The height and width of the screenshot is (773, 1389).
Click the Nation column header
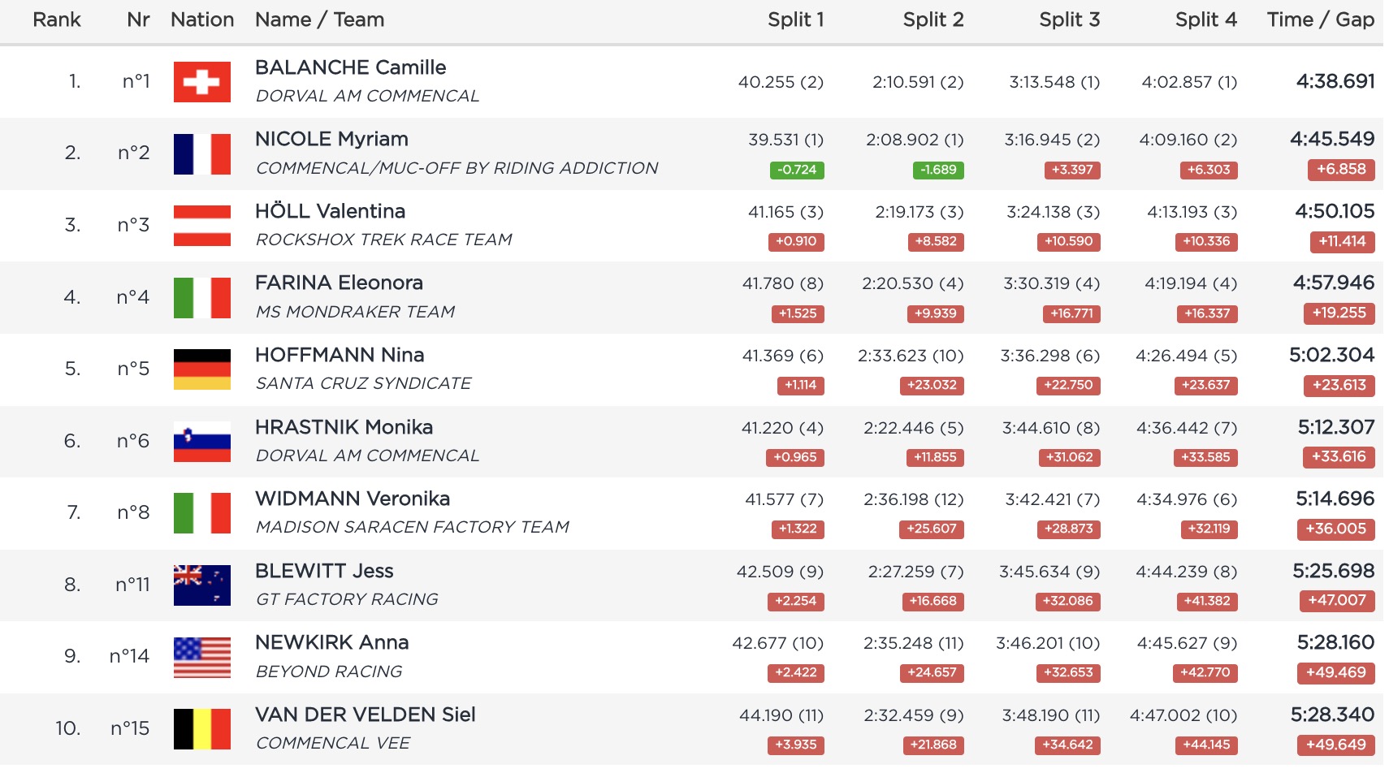point(201,19)
